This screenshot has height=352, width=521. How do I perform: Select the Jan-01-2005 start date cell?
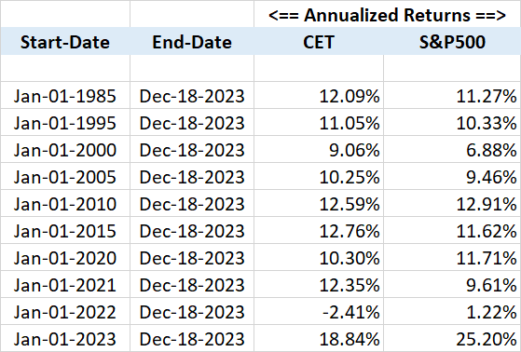[x=65, y=177]
